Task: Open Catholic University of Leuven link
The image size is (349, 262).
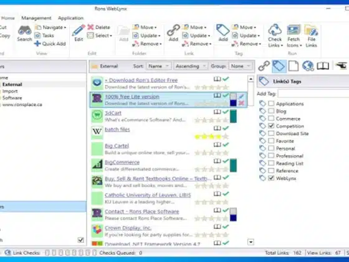Action: tap(148, 195)
